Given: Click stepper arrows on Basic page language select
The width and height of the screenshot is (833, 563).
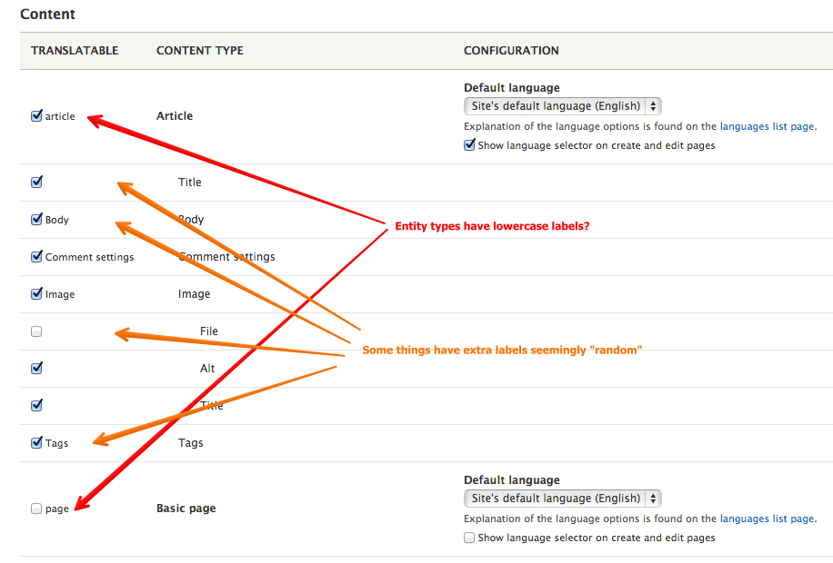Looking at the screenshot, I should tap(653, 499).
